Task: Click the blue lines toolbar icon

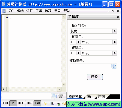Action: [52, 103]
